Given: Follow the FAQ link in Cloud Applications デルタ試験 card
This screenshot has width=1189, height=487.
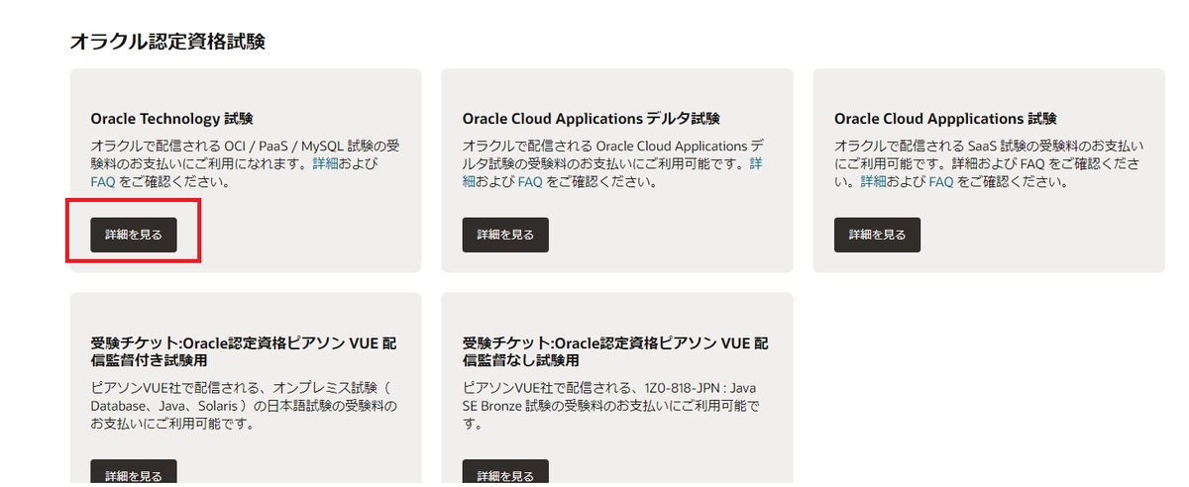Looking at the screenshot, I should click(x=529, y=182).
